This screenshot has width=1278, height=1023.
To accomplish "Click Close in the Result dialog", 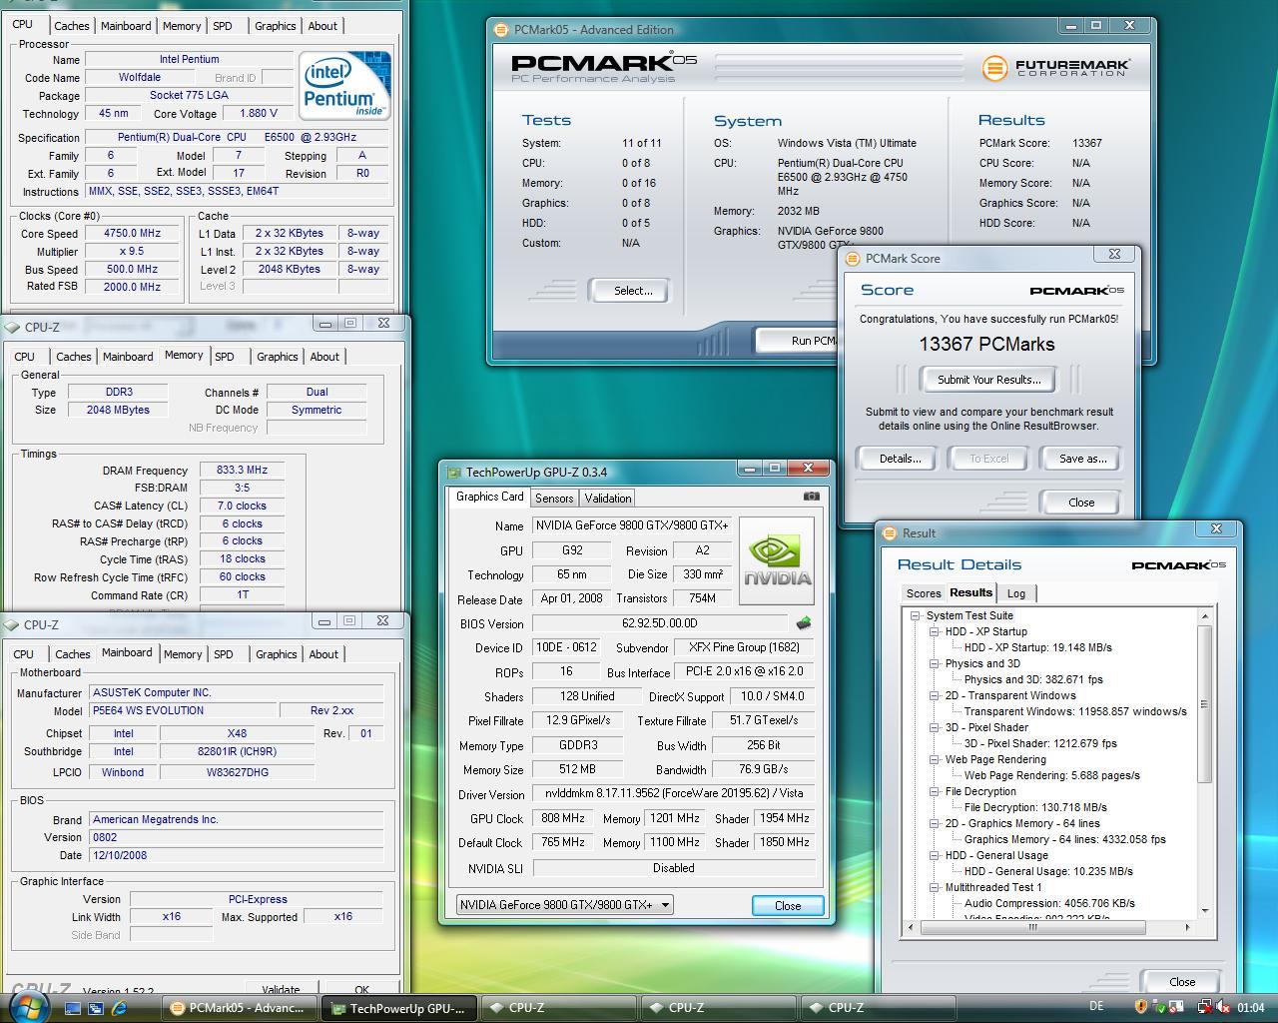I will pyautogui.click(x=1181, y=982).
